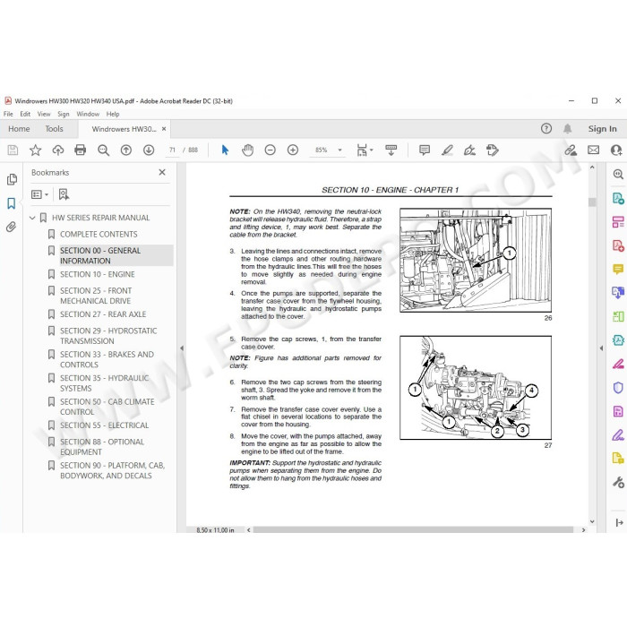Bookmark file with star icon
The height and width of the screenshot is (627, 627).
coord(35,150)
